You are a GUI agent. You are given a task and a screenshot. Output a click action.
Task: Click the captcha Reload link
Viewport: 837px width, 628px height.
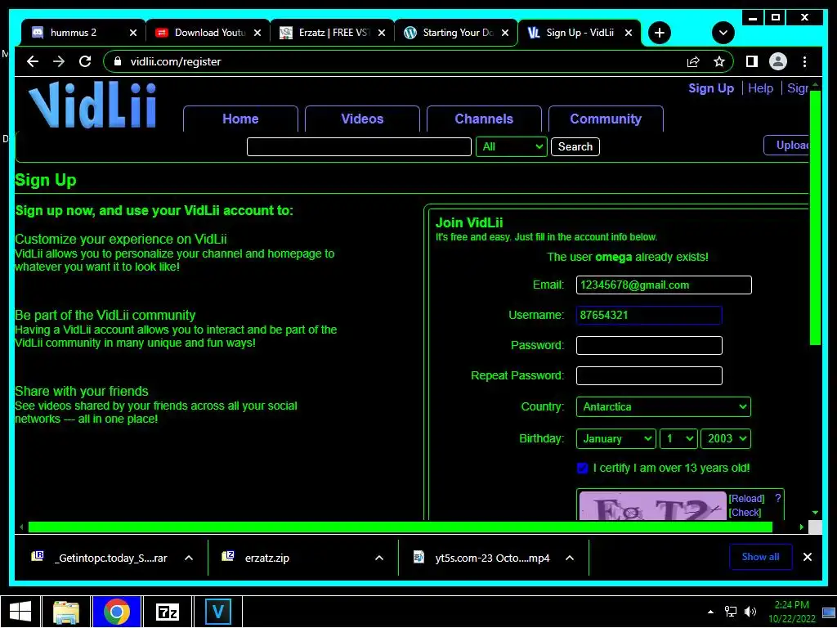coord(746,498)
